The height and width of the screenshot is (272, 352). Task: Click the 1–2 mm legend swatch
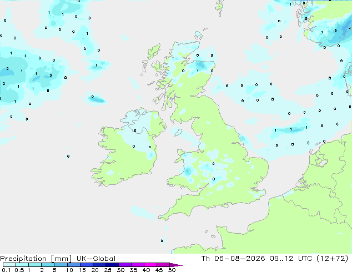point(35,265)
